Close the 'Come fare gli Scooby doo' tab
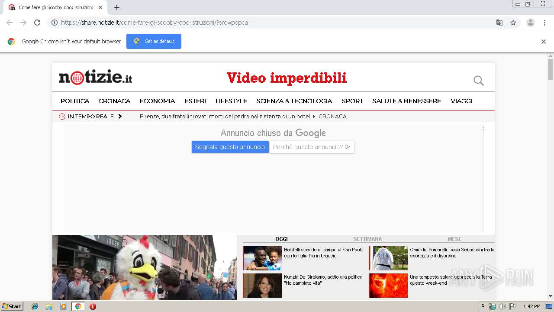 100,7
